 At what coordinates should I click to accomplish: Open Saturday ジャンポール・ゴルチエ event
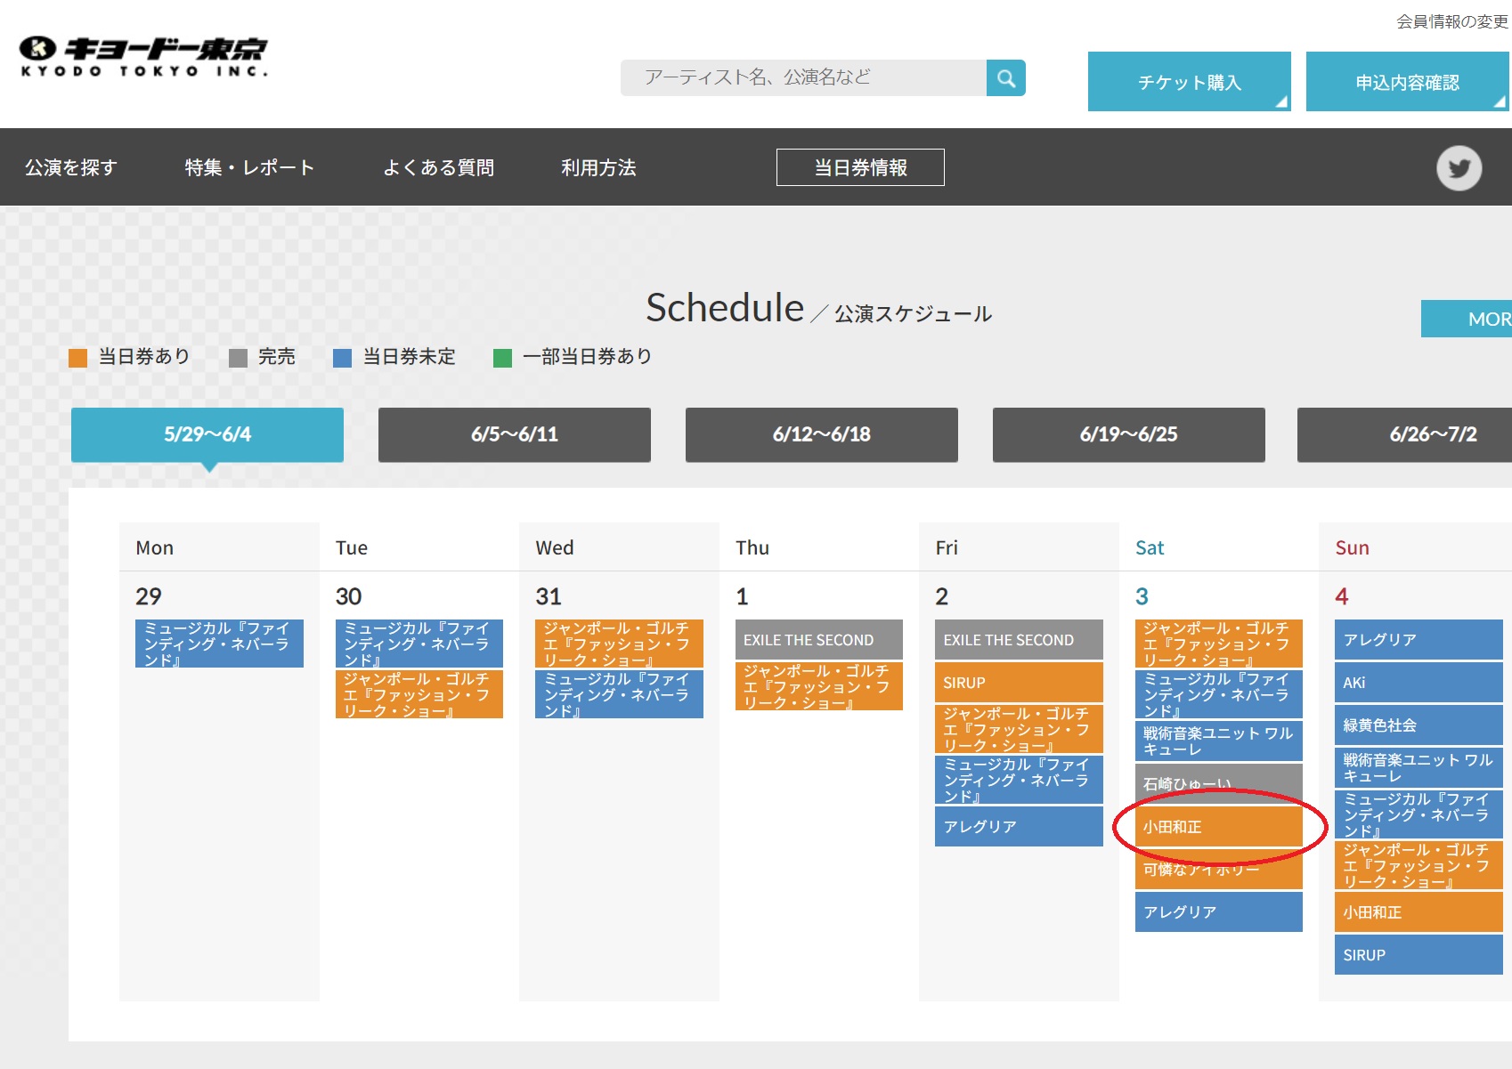[x=1219, y=644]
